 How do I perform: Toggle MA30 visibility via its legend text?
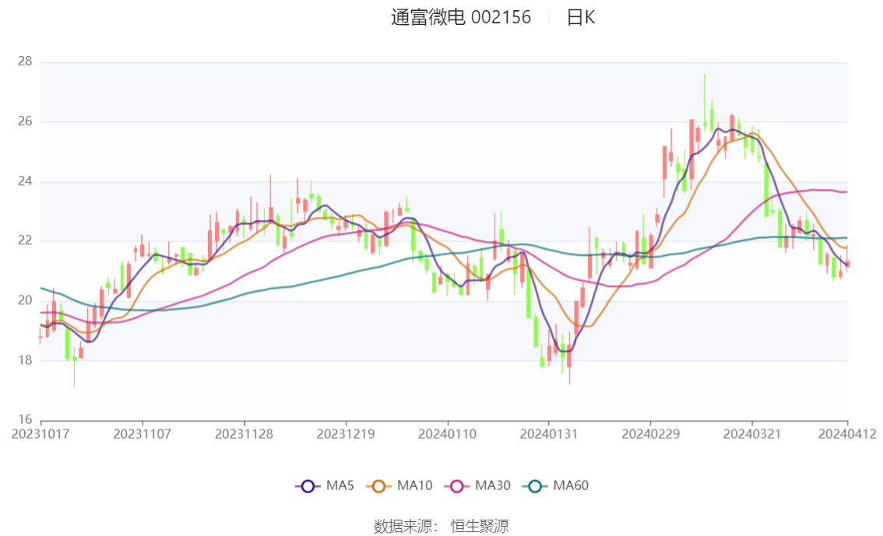492,486
